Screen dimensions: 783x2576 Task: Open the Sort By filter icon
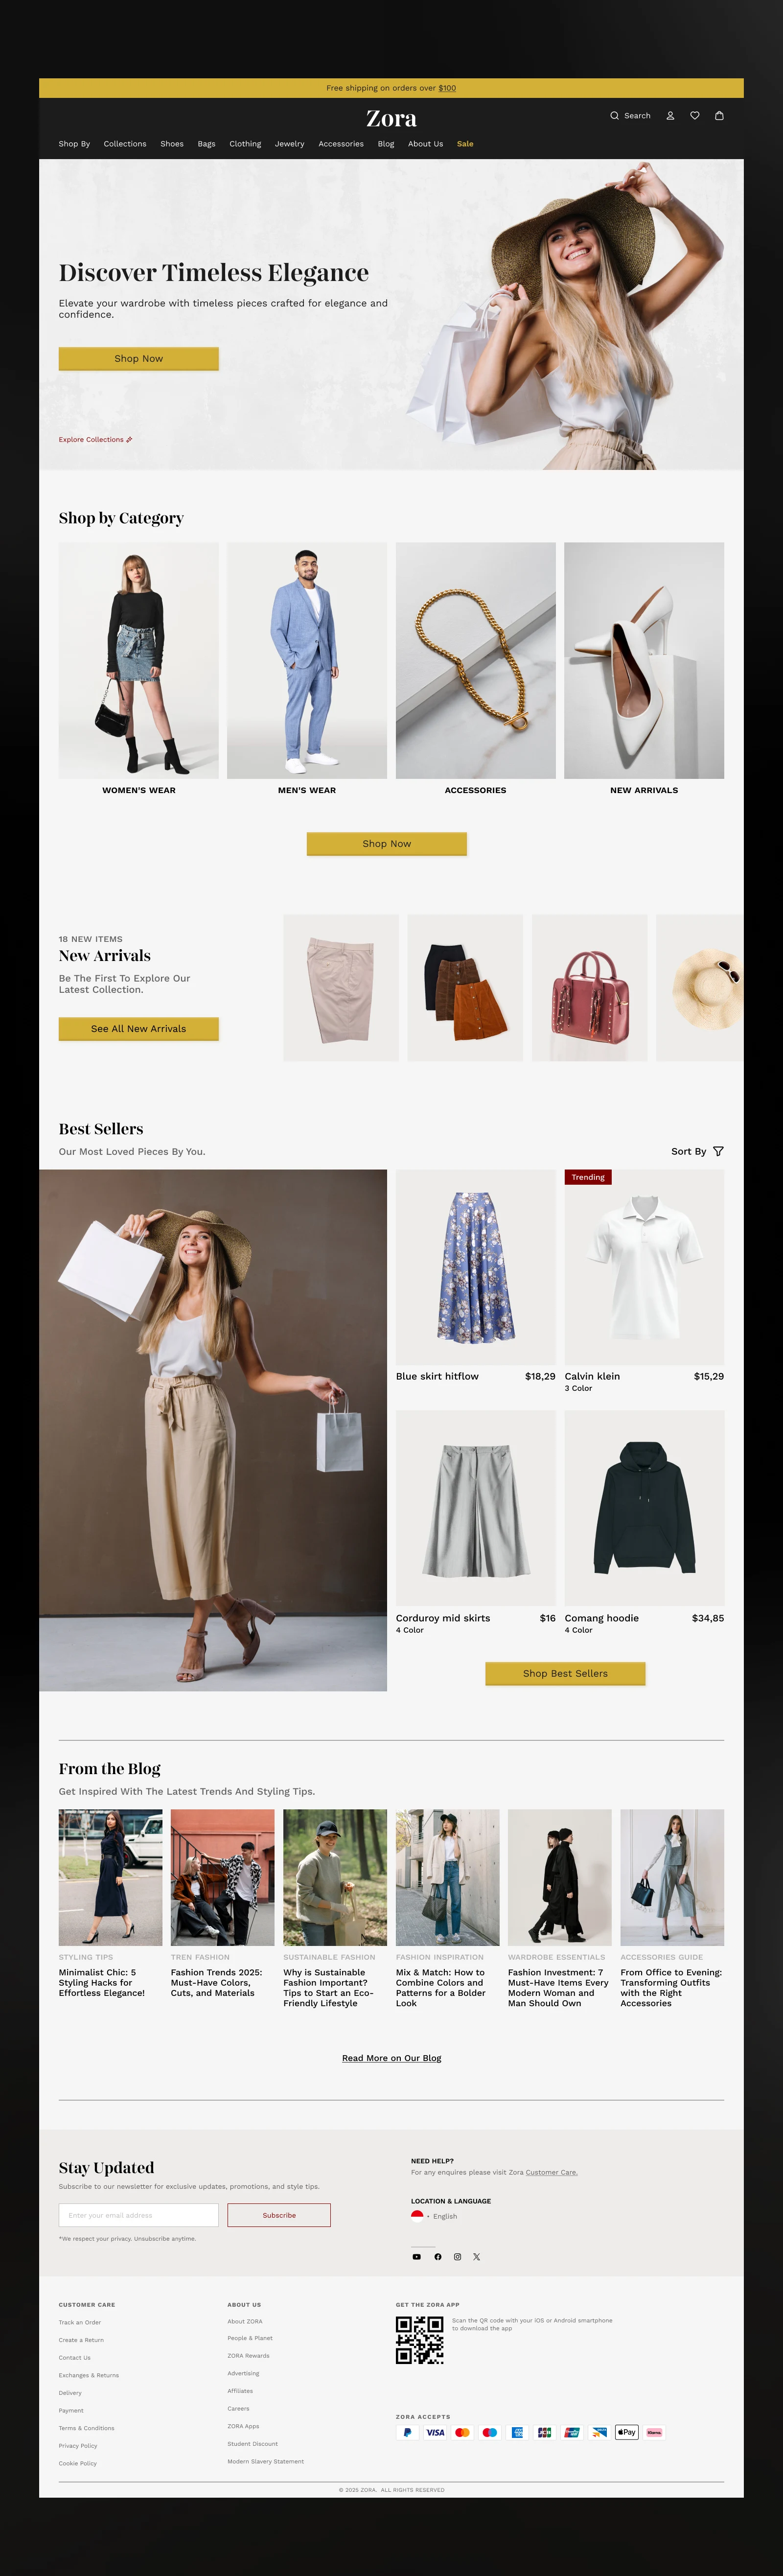pyautogui.click(x=718, y=1152)
